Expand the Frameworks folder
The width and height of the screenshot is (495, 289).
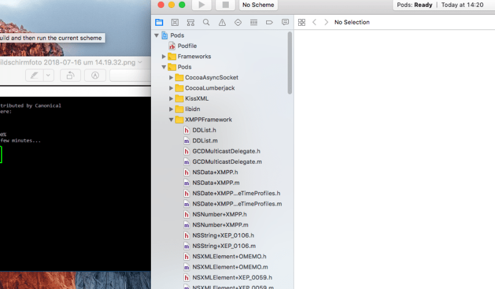(164, 56)
